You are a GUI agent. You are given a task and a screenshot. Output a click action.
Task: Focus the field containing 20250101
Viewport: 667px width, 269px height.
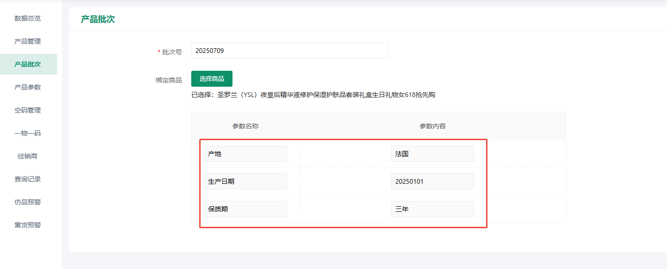(432, 181)
